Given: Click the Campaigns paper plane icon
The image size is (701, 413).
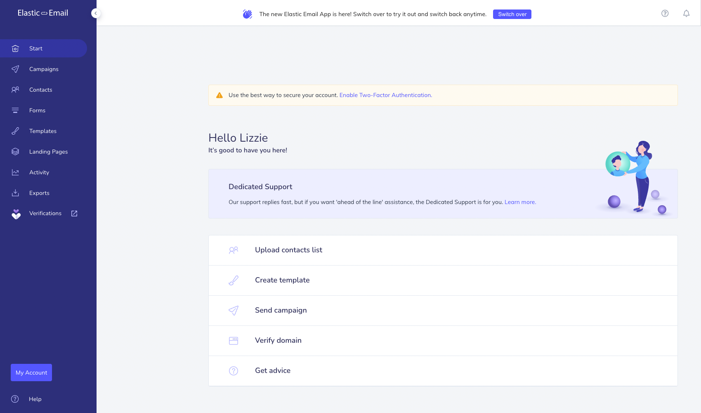Looking at the screenshot, I should (x=15, y=69).
